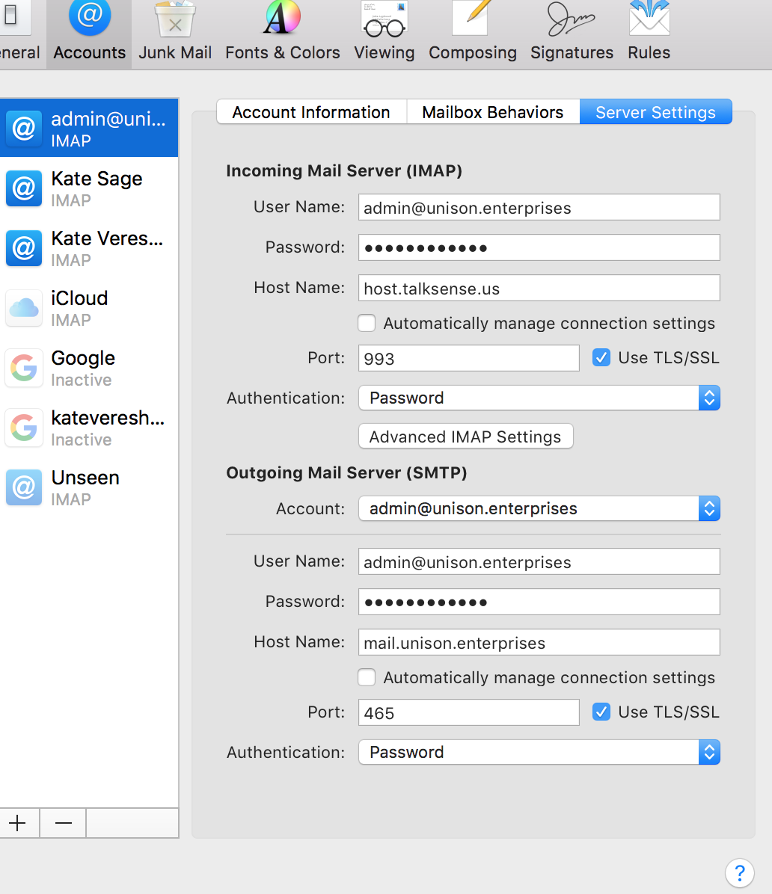The image size is (772, 894).
Task: Select the admin@uni... IMAP account
Action: click(89, 129)
